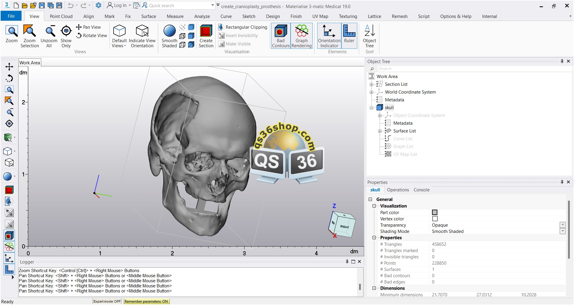Click Properties panel scrollbar

click(x=569, y=230)
